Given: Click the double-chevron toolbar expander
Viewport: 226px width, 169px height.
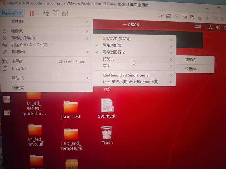Looking at the screenshot, I should click(161, 16).
